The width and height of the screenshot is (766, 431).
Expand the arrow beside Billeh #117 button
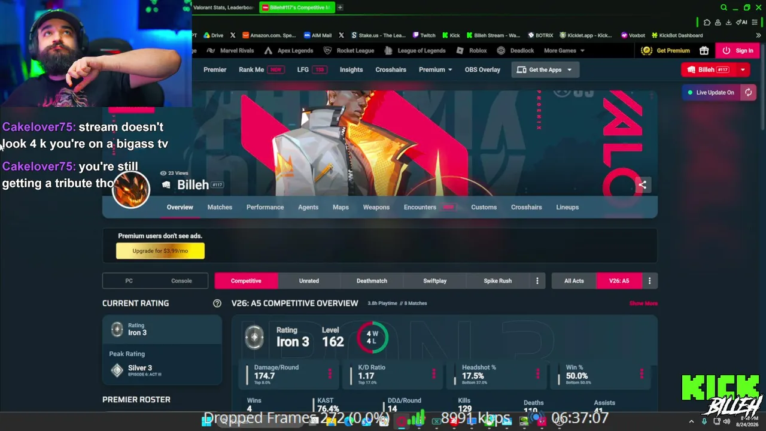pos(743,69)
